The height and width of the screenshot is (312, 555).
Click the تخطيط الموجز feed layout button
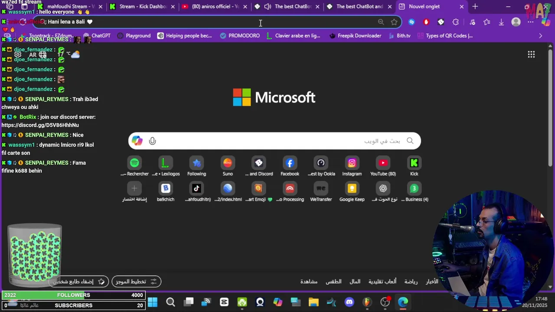click(136, 282)
